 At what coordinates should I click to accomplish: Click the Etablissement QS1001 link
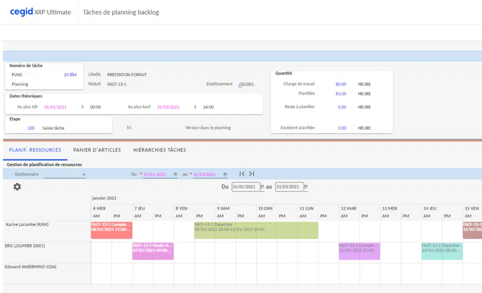pyautogui.click(x=246, y=85)
